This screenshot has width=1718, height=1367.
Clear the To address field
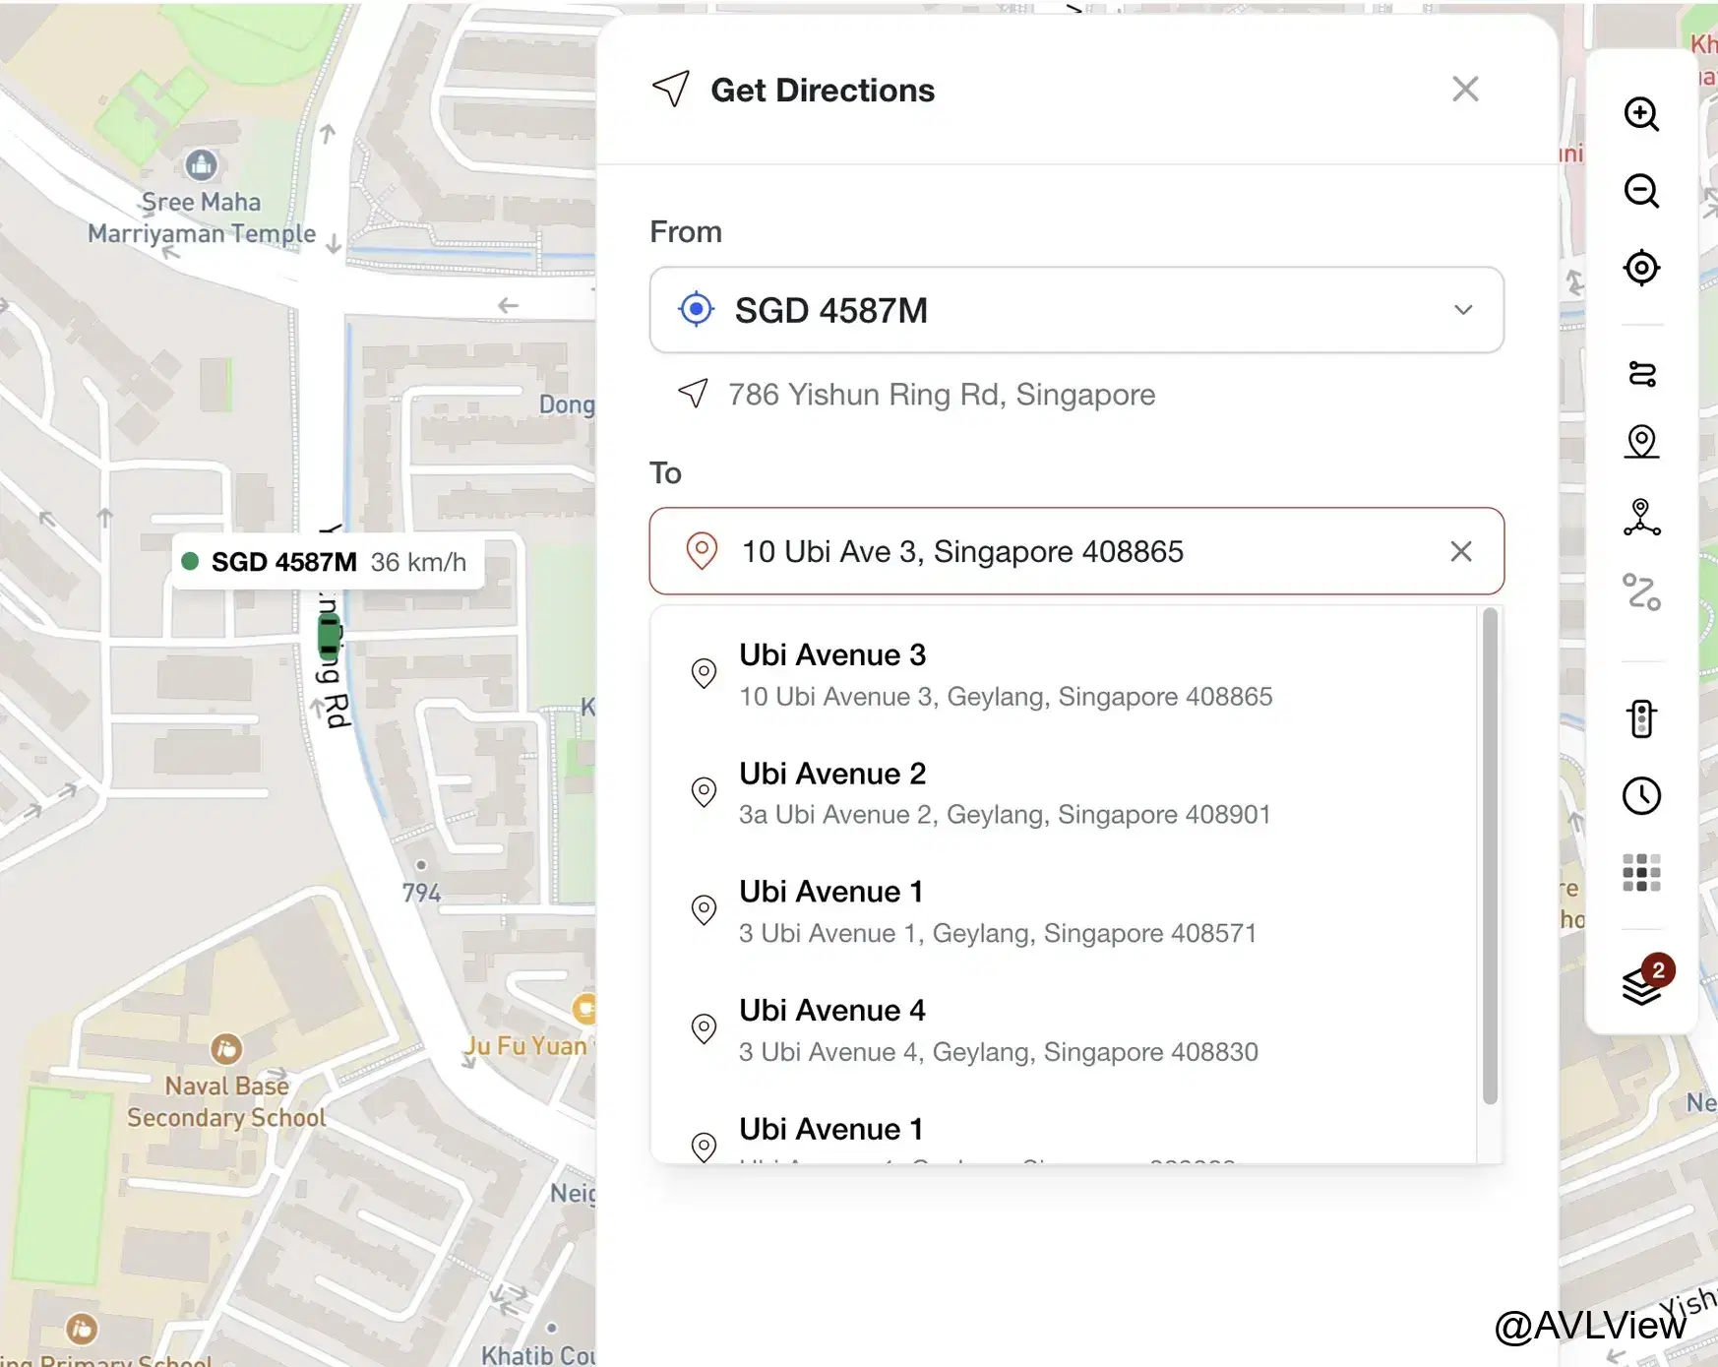pyautogui.click(x=1461, y=551)
